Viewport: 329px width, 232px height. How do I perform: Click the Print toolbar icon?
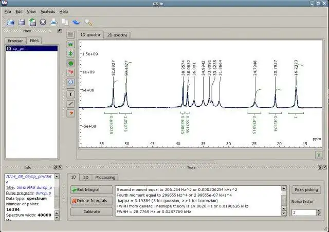pos(53,22)
